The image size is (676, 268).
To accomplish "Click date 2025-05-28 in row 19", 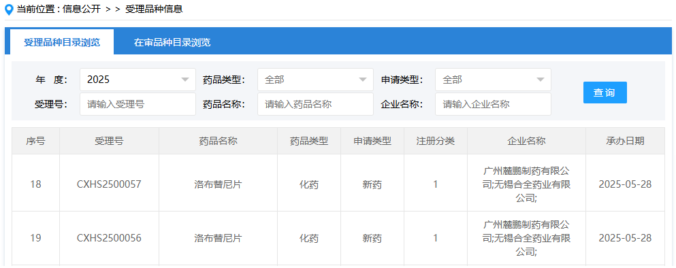I will pos(625,238).
